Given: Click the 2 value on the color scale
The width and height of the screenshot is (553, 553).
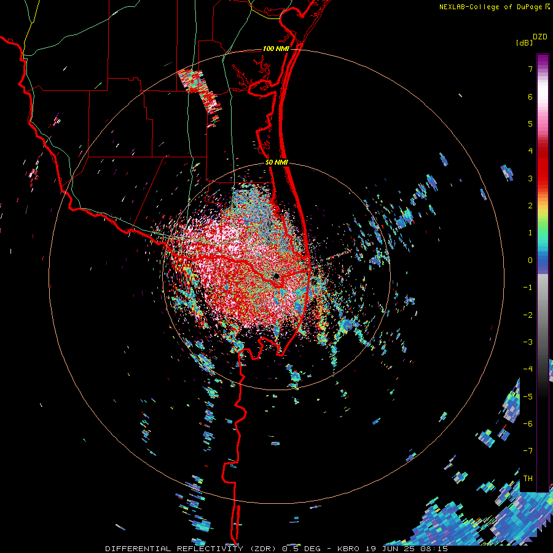Looking at the screenshot, I should 530,206.
